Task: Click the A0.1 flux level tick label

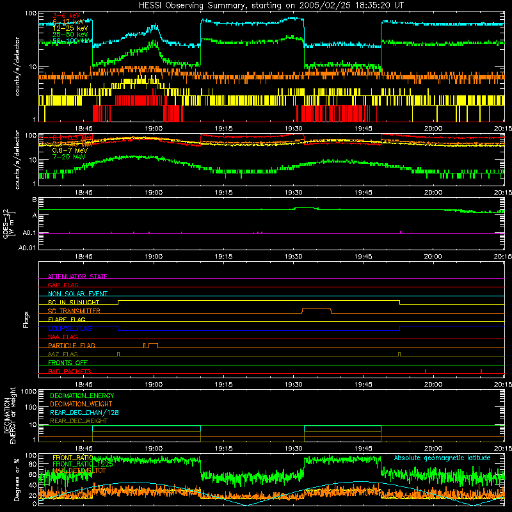Action: click(x=29, y=233)
